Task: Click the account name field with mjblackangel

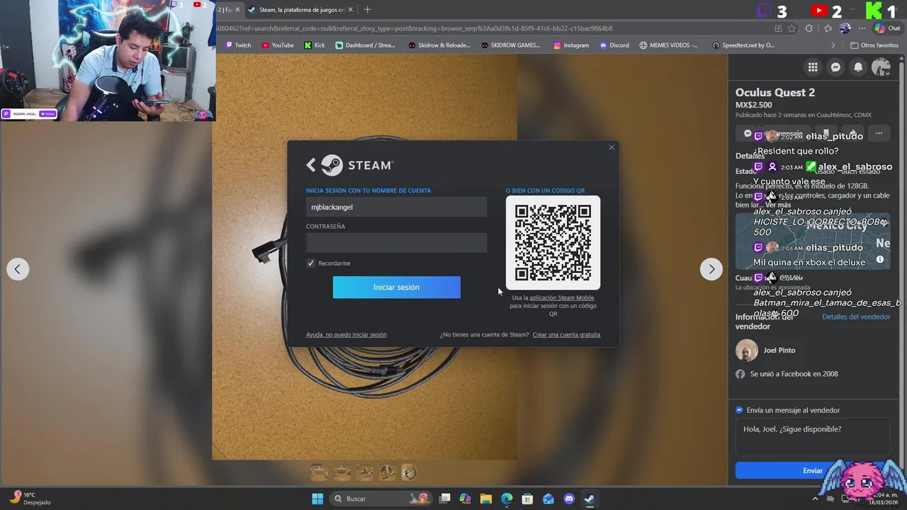Action: (396, 207)
